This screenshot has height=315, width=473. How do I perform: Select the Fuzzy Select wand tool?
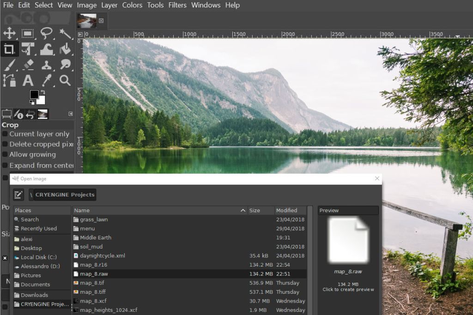pos(66,33)
